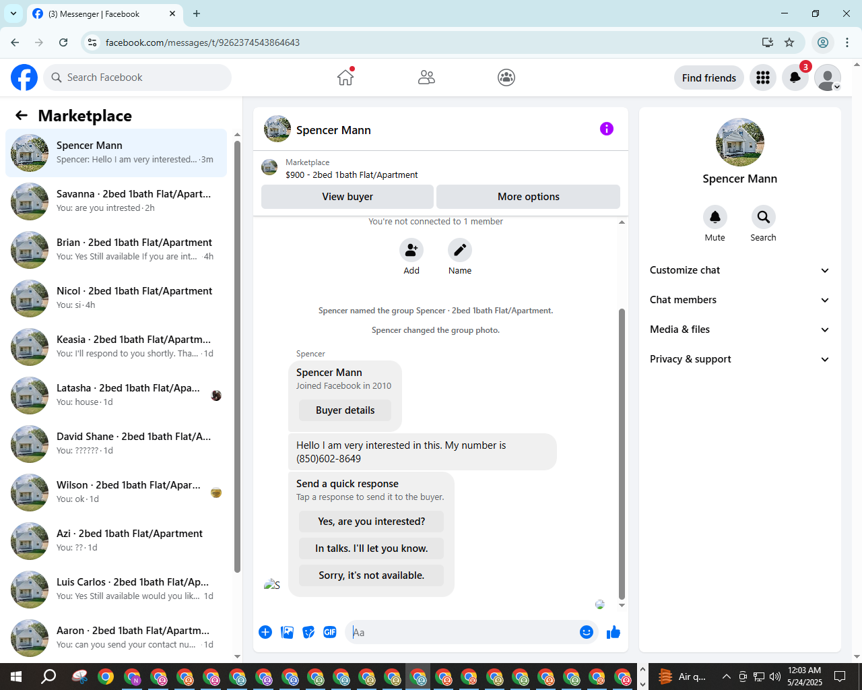This screenshot has width=862, height=690.
Task: Edit the chat name
Action: click(x=460, y=251)
